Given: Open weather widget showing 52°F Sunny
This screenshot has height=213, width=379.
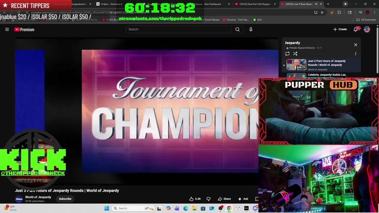Looking at the screenshot, I should click(10, 208).
